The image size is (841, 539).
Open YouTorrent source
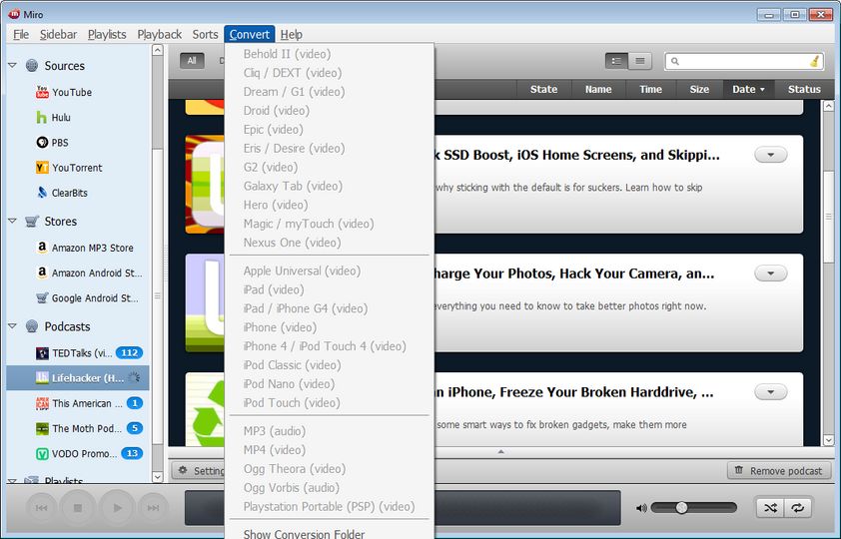click(69, 168)
